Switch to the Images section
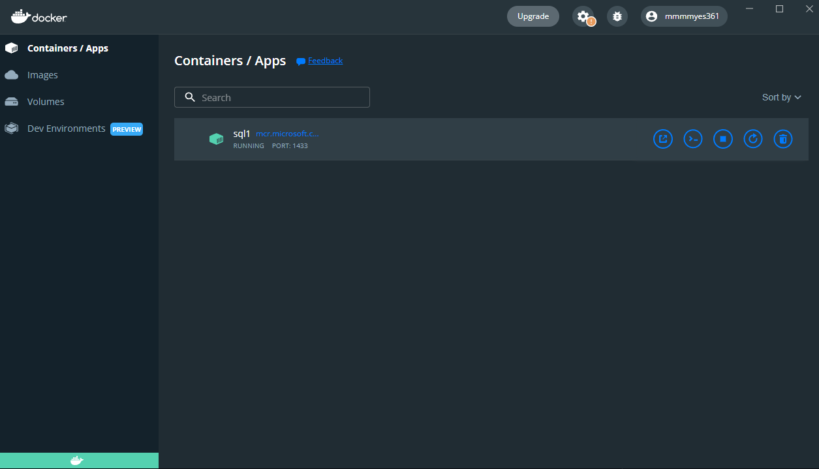The width and height of the screenshot is (819, 469). click(44, 74)
